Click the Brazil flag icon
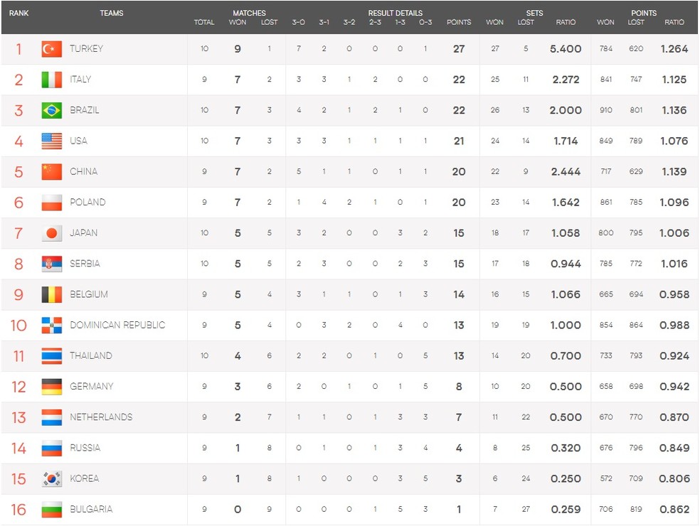This screenshot has width=700, height=526. click(x=52, y=111)
